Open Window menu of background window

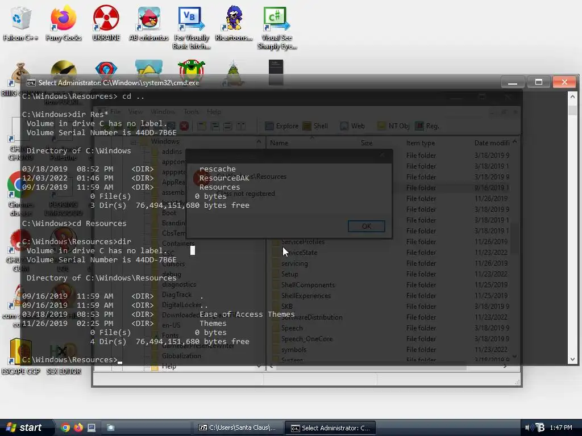163,112
